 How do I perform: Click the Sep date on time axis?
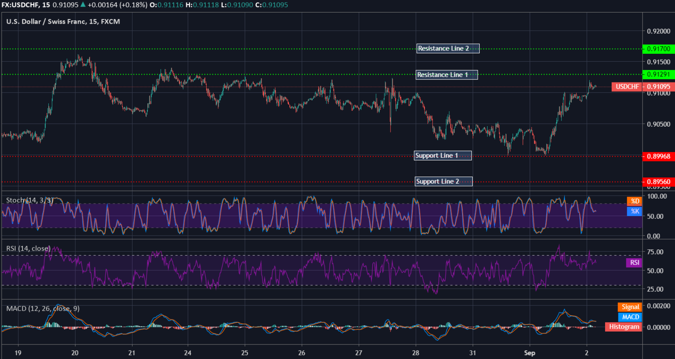tap(530, 353)
